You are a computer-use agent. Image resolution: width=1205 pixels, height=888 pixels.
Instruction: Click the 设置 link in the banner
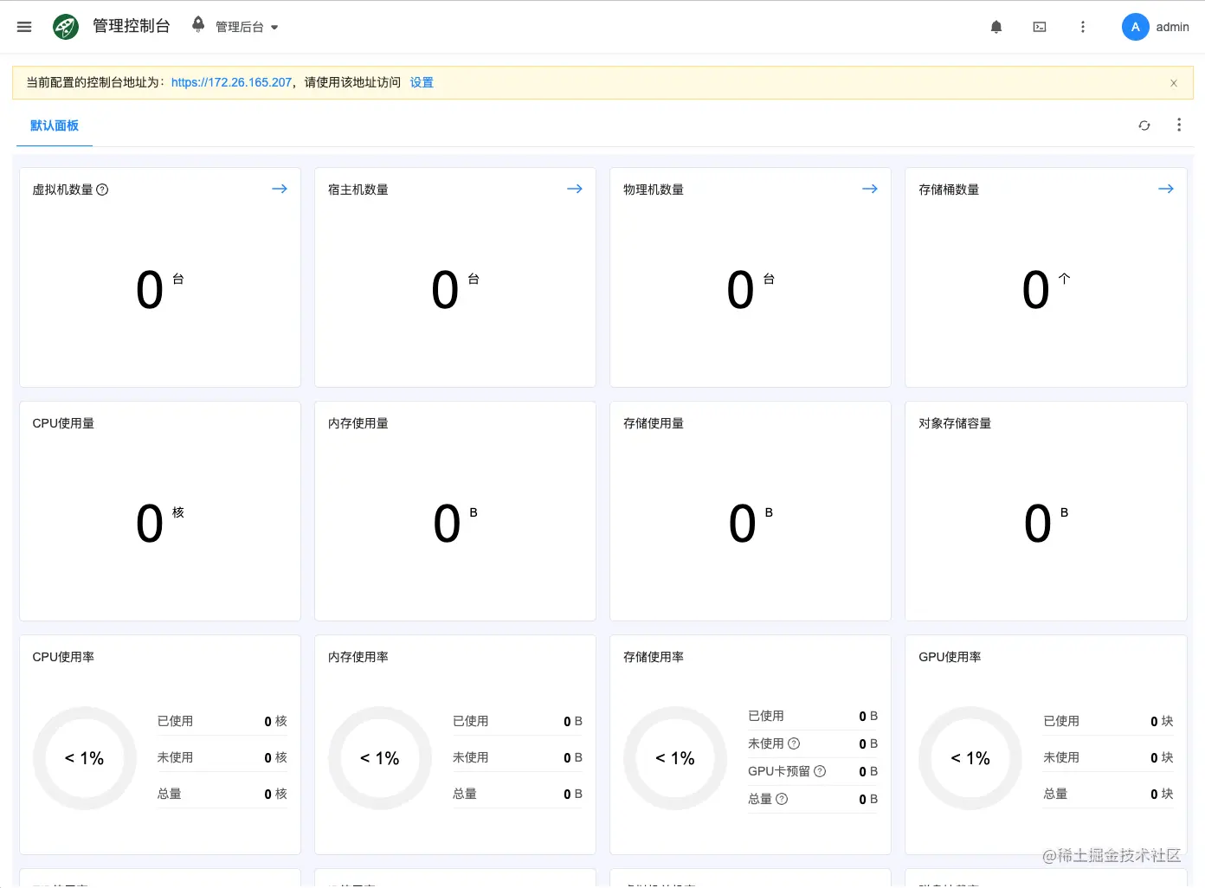[x=422, y=82]
